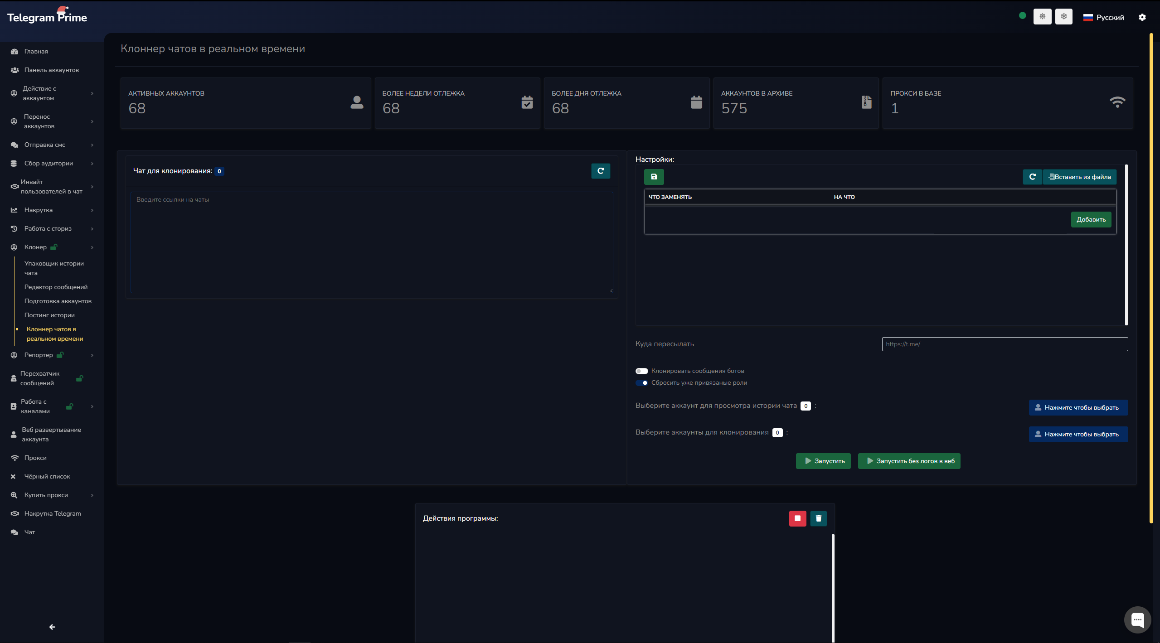
Task: Click the settings panel vertical scrollbar
Action: point(1126,245)
